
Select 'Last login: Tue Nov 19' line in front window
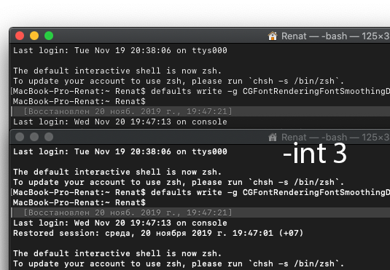(x=120, y=50)
